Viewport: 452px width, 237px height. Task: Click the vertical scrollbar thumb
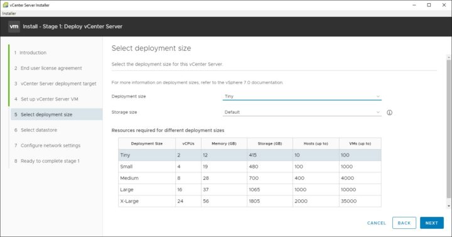[x=448, y=129]
